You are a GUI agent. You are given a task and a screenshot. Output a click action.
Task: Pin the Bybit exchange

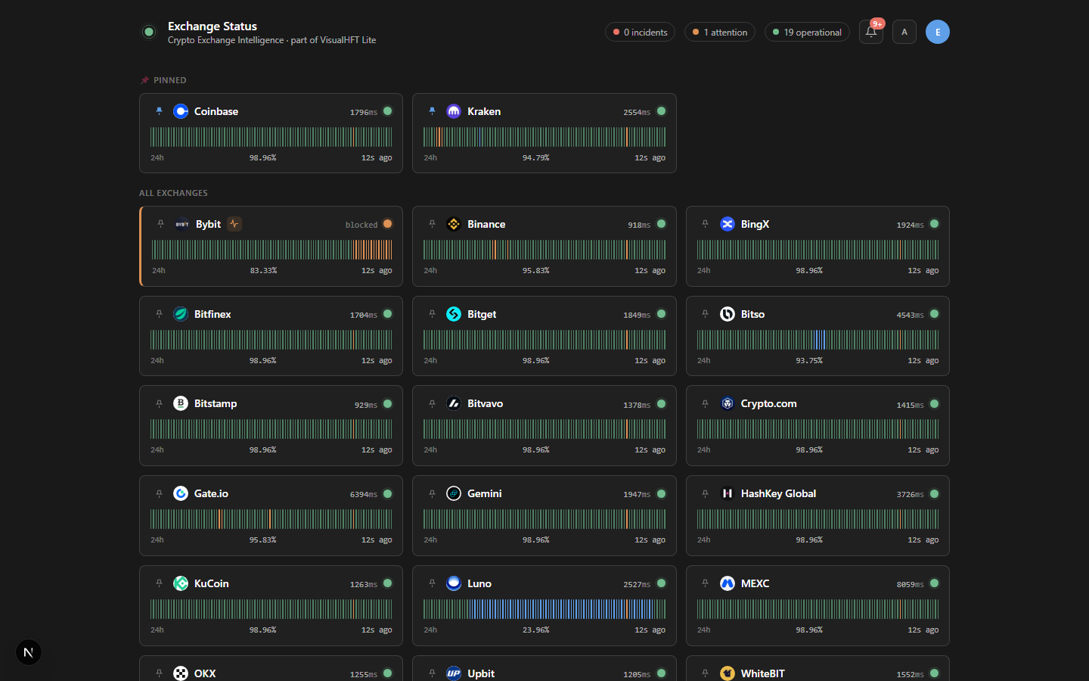[x=160, y=224]
